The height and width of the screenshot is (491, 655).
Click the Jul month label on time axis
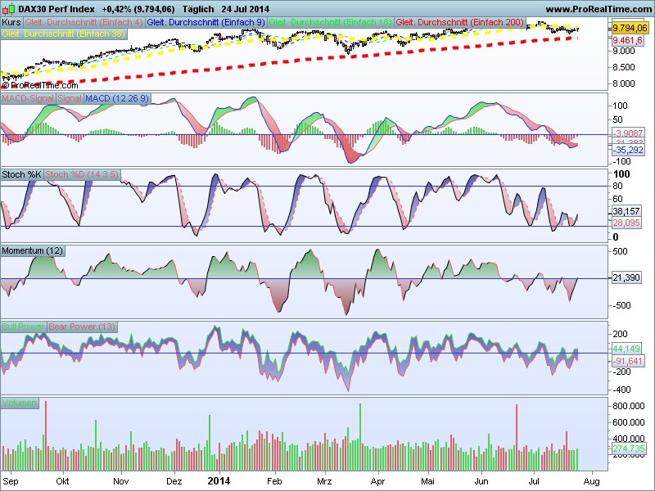tap(534, 481)
